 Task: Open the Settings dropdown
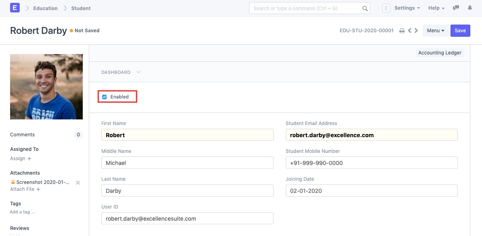coord(407,8)
